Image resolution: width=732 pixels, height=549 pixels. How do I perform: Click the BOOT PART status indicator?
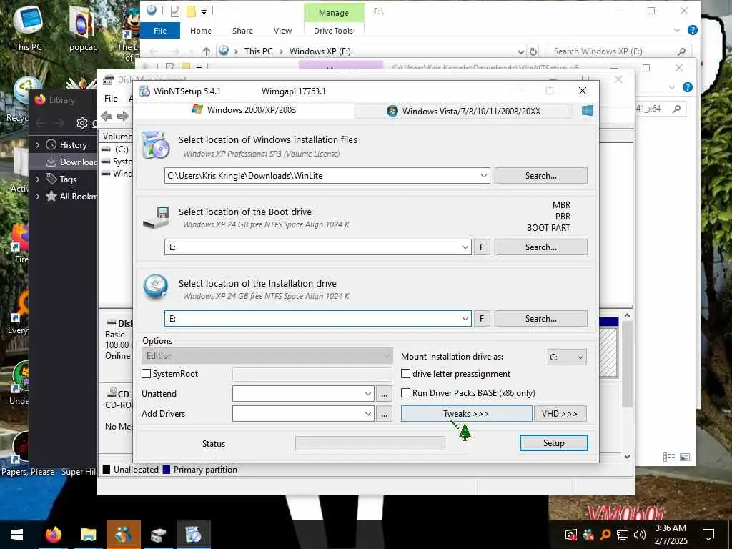point(548,228)
